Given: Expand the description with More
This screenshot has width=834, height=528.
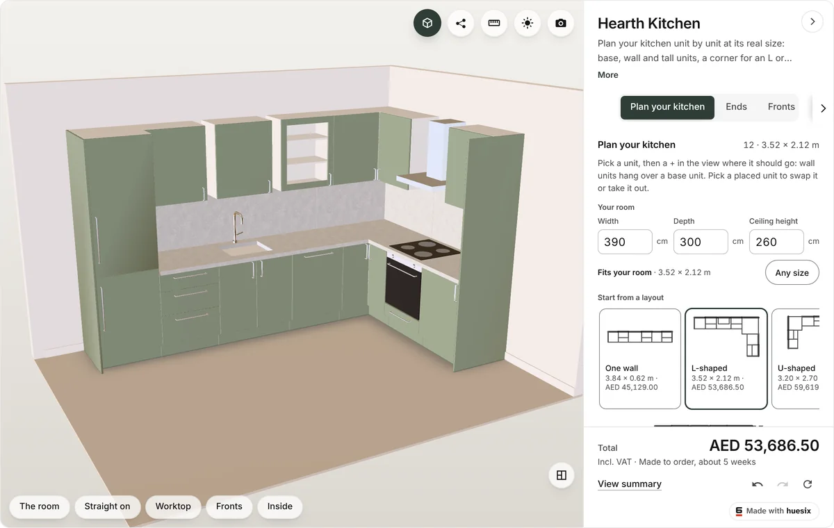Looking at the screenshot, I should pos(608,75).
